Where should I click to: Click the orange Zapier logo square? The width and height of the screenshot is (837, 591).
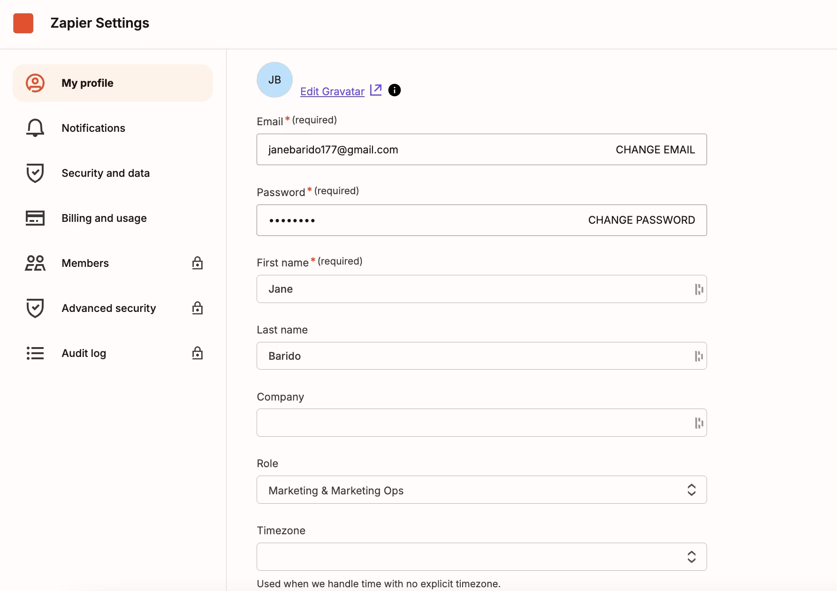(23, 23)
